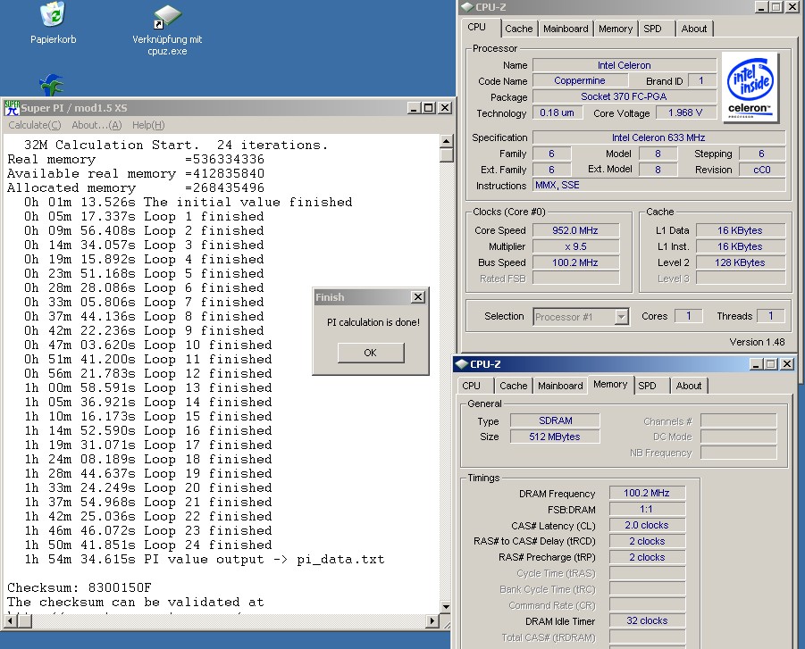
Task: Click the MMX, SSE instructions field
Action: click(x=658, y=185)
